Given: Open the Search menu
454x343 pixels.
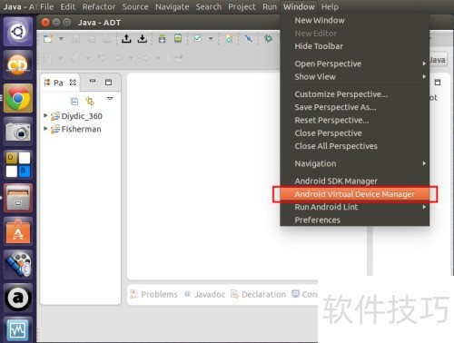Looking at the screenshot, I should 209,6.
